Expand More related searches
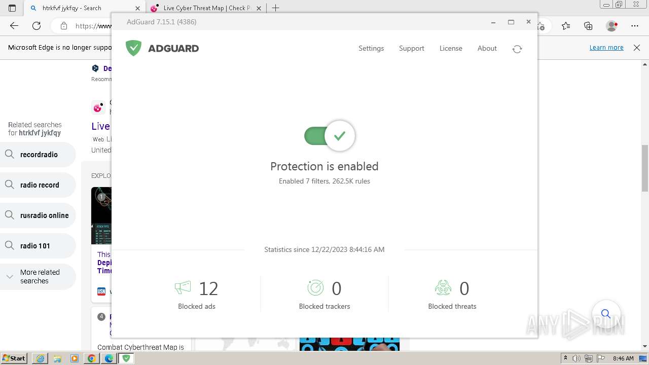This screenshot has height=365, width=649. [x=38, y=276]
